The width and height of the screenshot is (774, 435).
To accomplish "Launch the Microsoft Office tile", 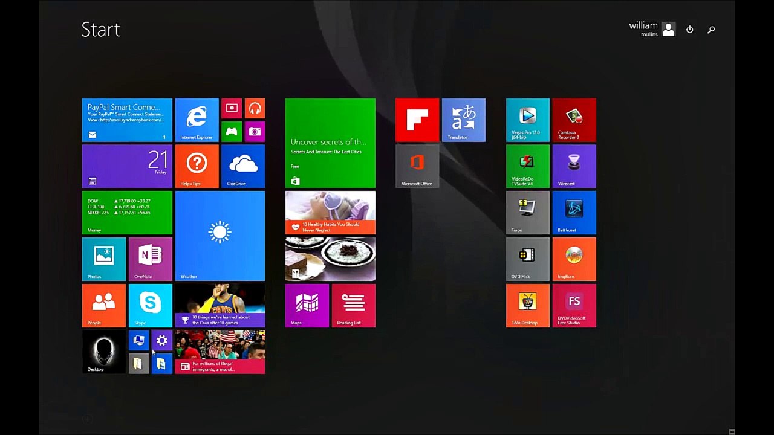I will (x=417, y=167).
